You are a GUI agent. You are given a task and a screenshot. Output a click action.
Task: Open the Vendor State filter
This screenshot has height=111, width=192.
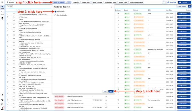[x=86, y=2]
